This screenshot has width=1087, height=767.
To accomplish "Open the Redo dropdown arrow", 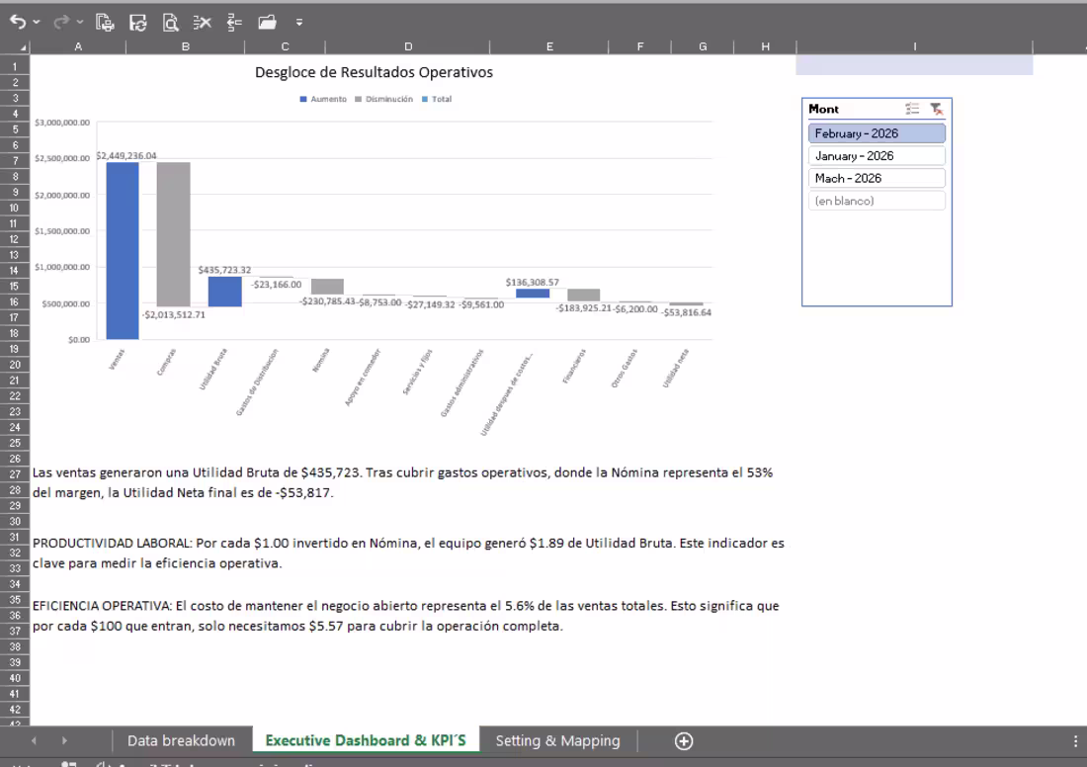I will point(79,22).
